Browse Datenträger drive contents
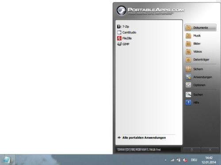This screenshot has width=221, height=165. click(x=198, y=60)
